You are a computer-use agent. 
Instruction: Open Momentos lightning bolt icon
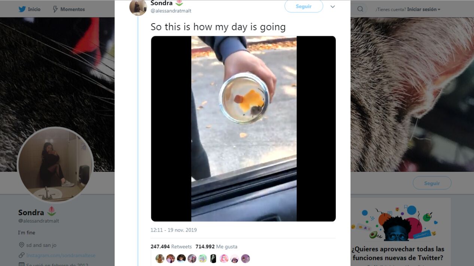coord(55,9)
